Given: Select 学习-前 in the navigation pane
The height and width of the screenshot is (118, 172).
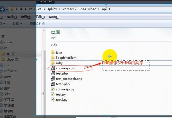Looking at the screenshot, I should tap(9, 105).
